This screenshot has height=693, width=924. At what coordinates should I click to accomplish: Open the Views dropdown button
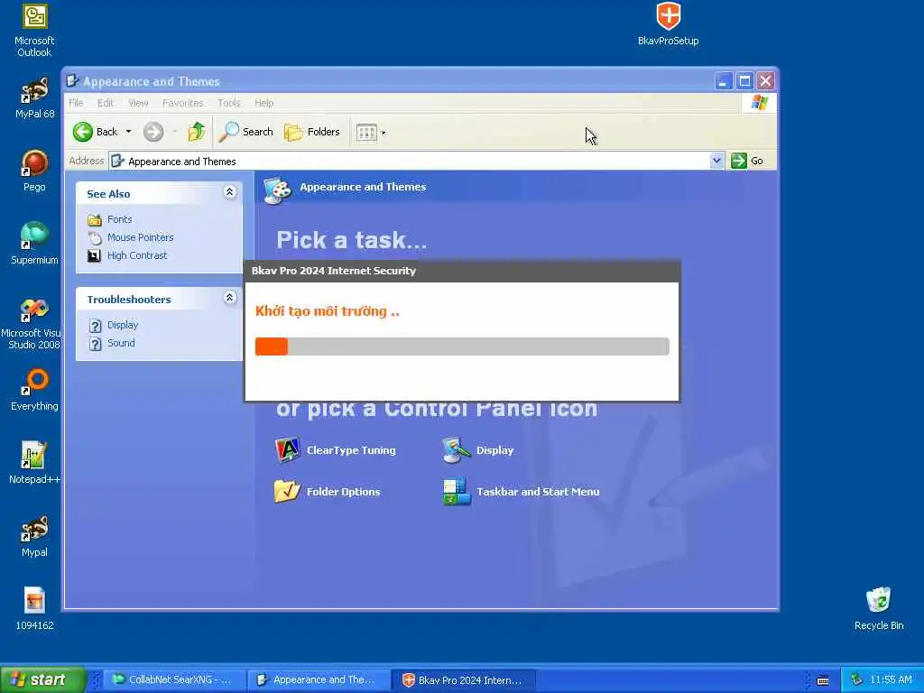[x=371, y=133]
